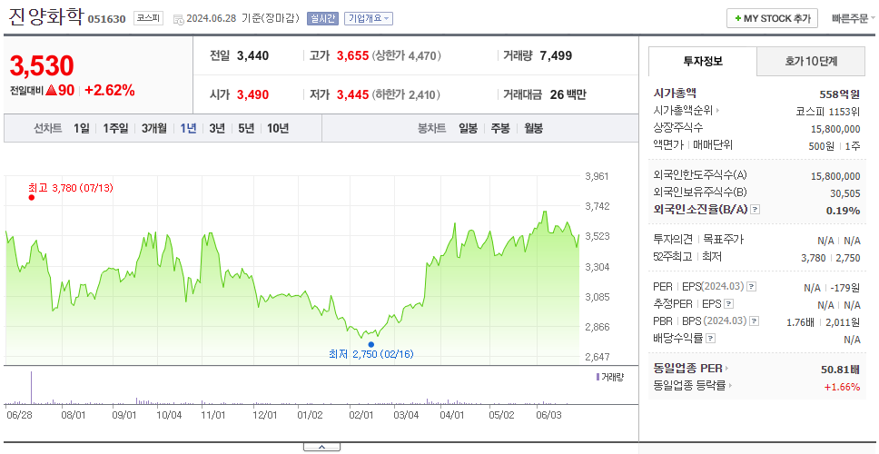Click the 52주최고 최저 value 3,780 | 2,750

pyautogui.click(x=831, y=258)
